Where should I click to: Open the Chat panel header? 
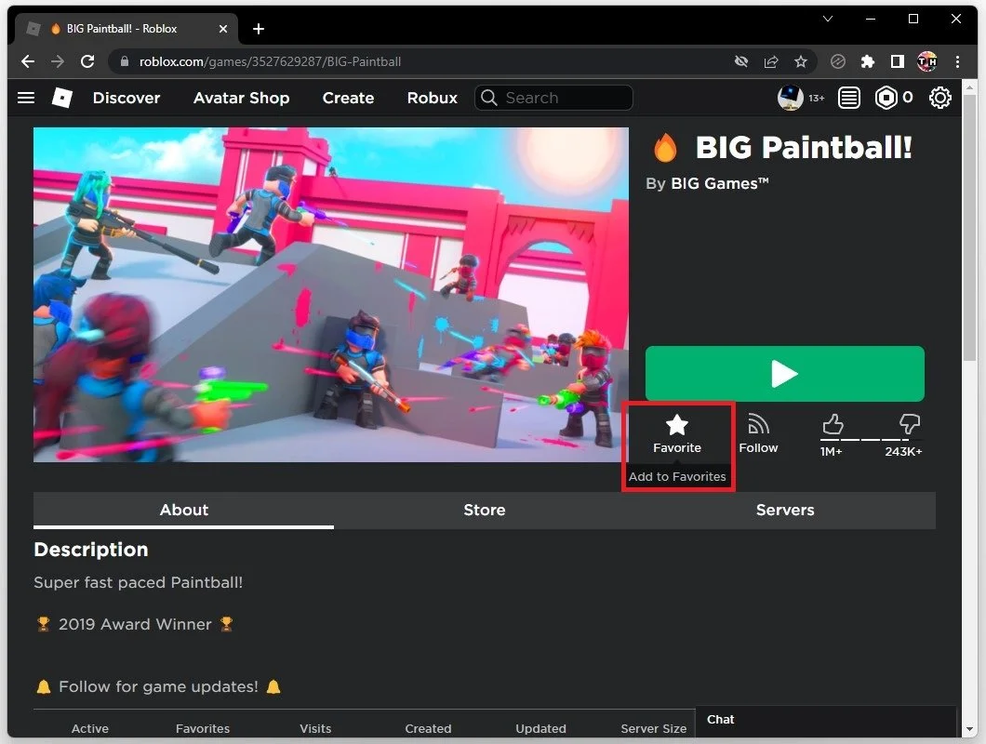tap(826, 720)
